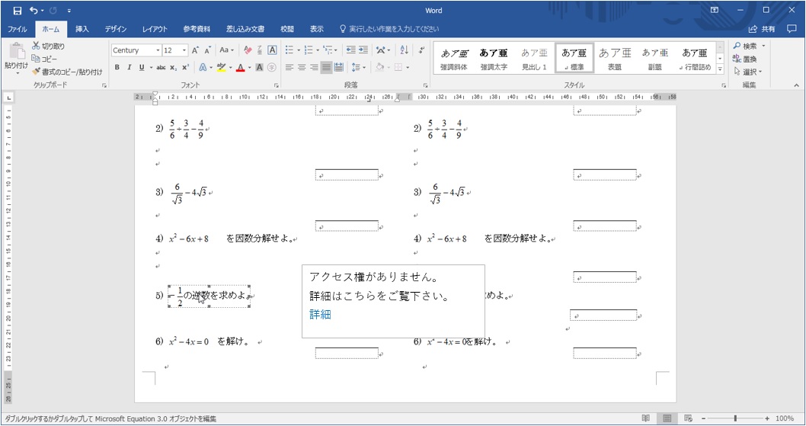Click the Web Layout view icon
806x426 pixels.
[687, 418]
